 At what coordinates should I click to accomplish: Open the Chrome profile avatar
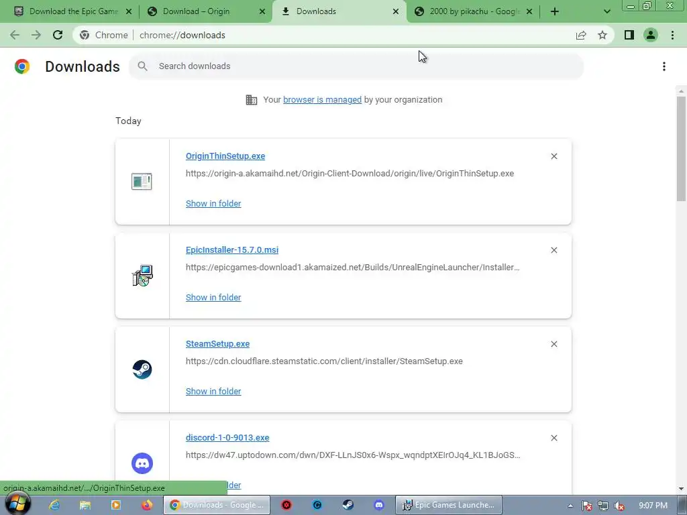click(x=651, y=35)
